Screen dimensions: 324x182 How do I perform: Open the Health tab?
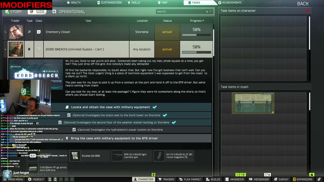74,3
